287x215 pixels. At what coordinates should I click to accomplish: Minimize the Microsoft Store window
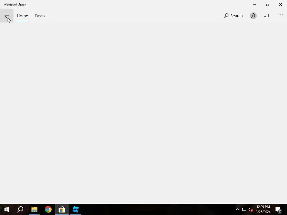coord(255,4)
